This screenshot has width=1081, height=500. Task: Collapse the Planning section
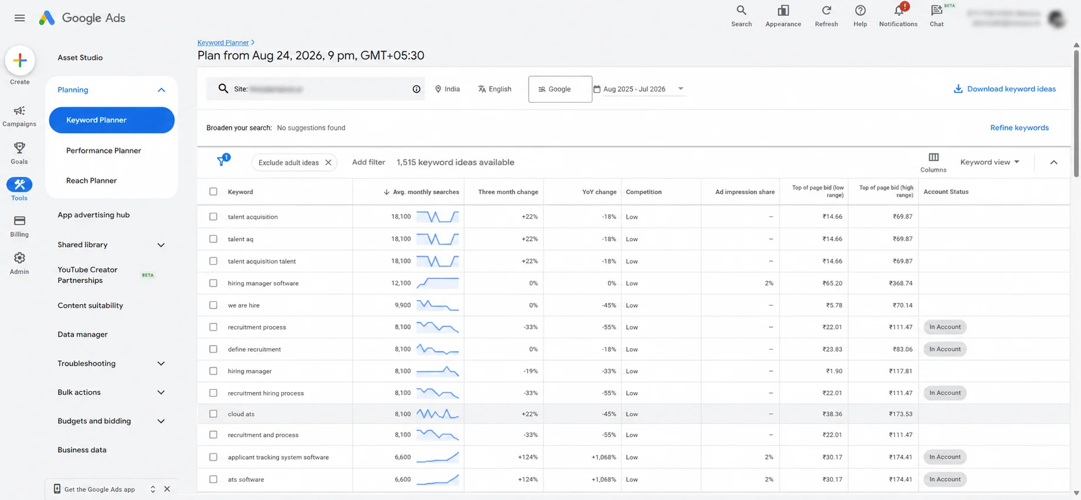coord(161,90)
